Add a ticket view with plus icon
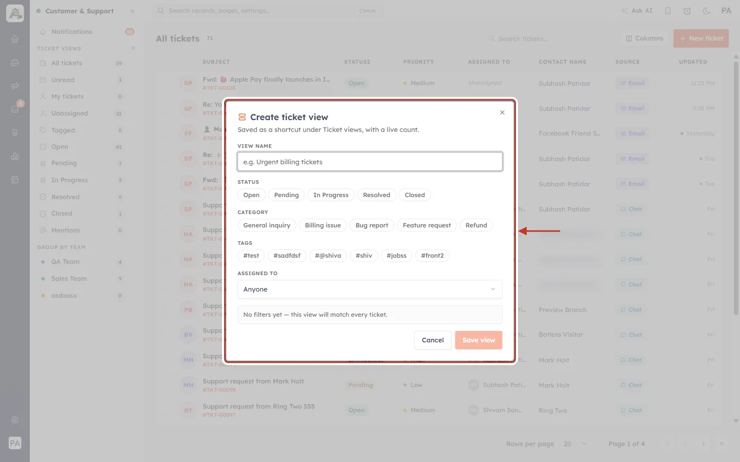The image size is (740, 462). click(133, 48)
